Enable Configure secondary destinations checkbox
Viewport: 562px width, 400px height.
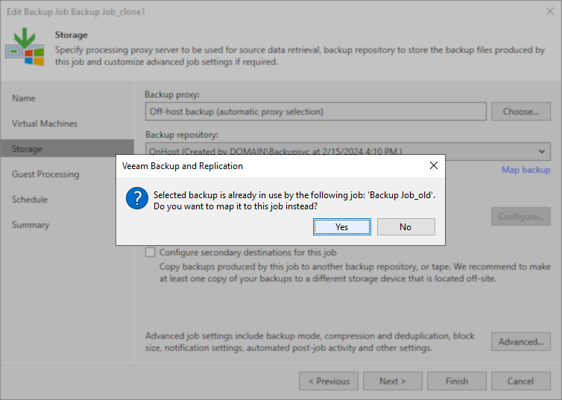[x=150, y=252]
